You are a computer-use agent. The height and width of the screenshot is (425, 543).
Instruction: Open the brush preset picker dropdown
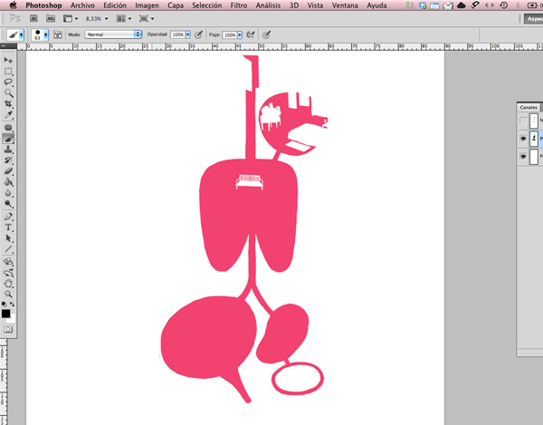click(x=41, y=34)
